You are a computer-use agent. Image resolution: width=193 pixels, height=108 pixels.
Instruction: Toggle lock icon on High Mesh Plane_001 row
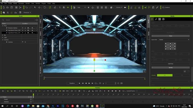pyautogui.click(x=25, y=33)
